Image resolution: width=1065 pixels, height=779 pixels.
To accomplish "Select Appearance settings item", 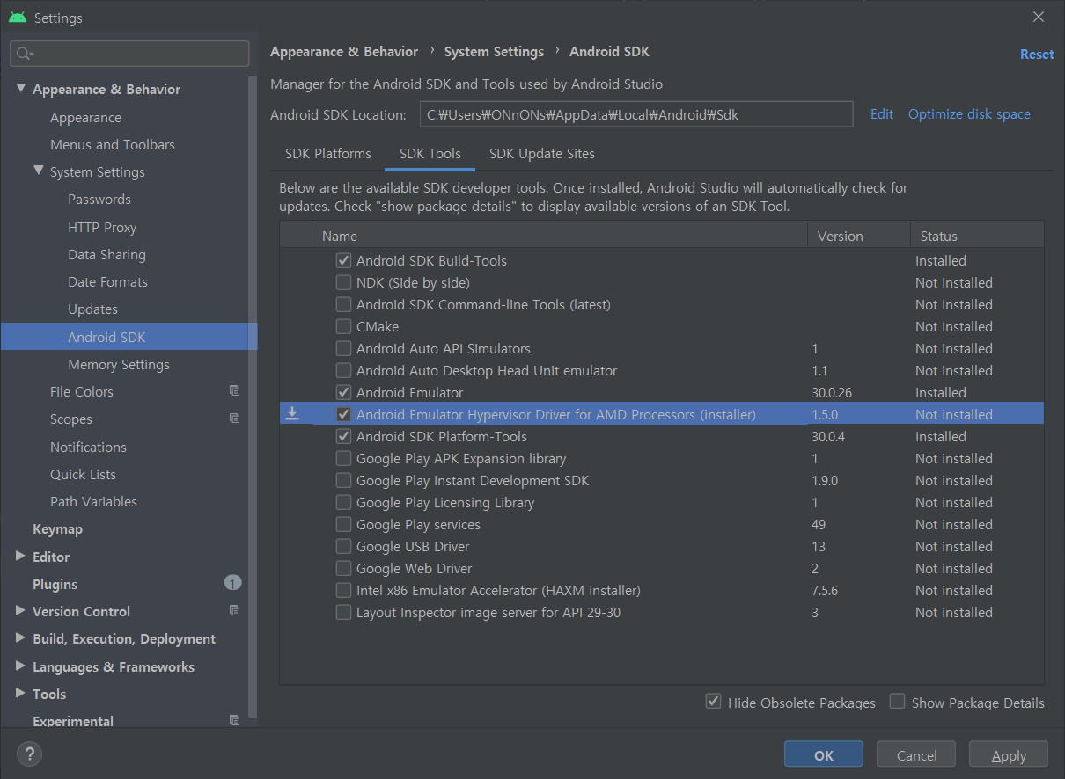I will click(85, 117).
